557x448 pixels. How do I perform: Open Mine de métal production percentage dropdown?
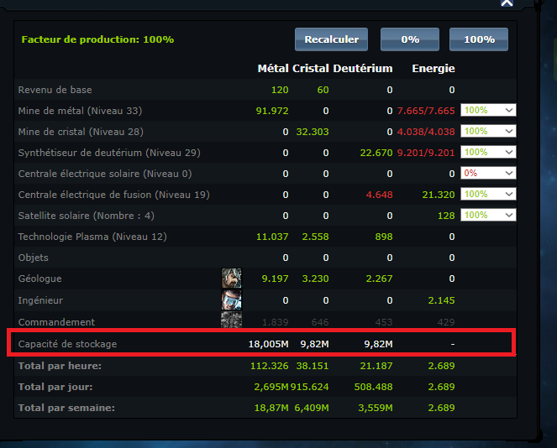click(x=488, y=110)
